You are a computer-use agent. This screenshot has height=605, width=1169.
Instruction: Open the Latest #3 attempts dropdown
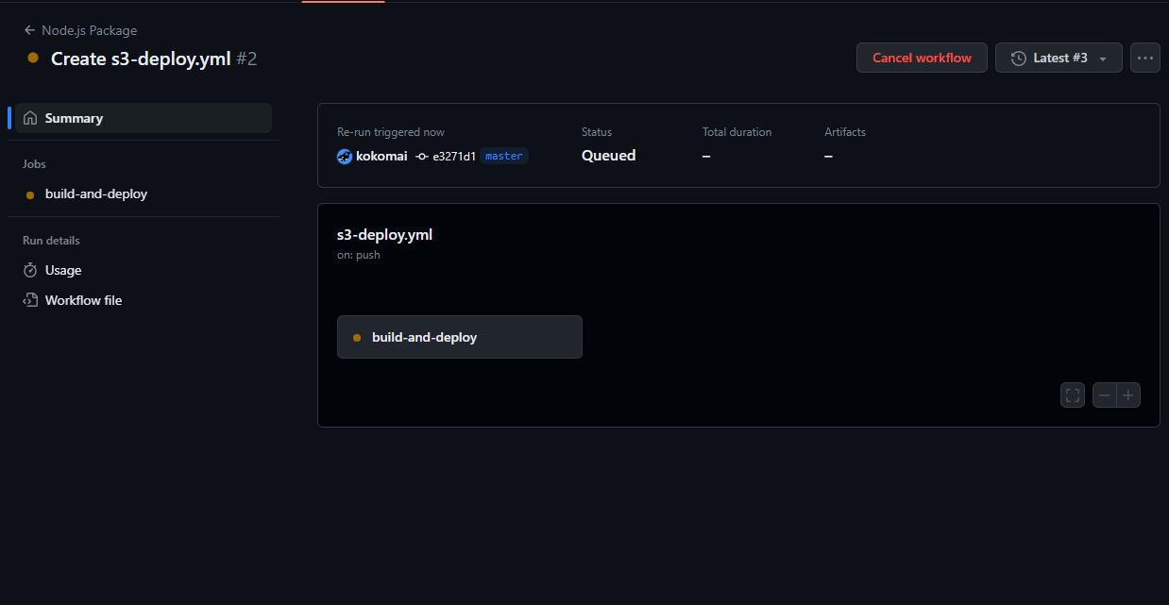(x=1059, y=58)
